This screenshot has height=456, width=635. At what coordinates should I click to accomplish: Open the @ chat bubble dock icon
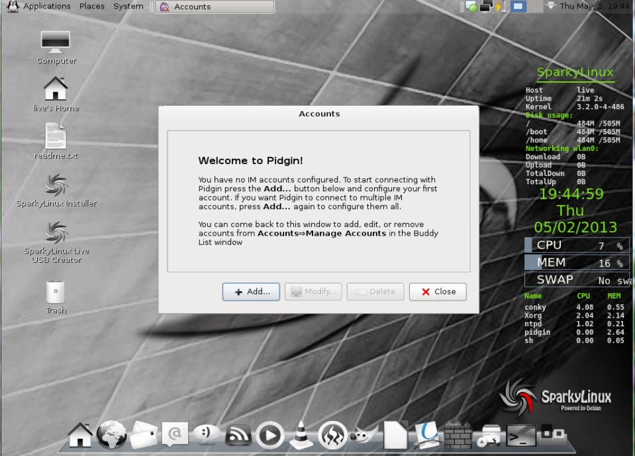click(x=175, y=434)
